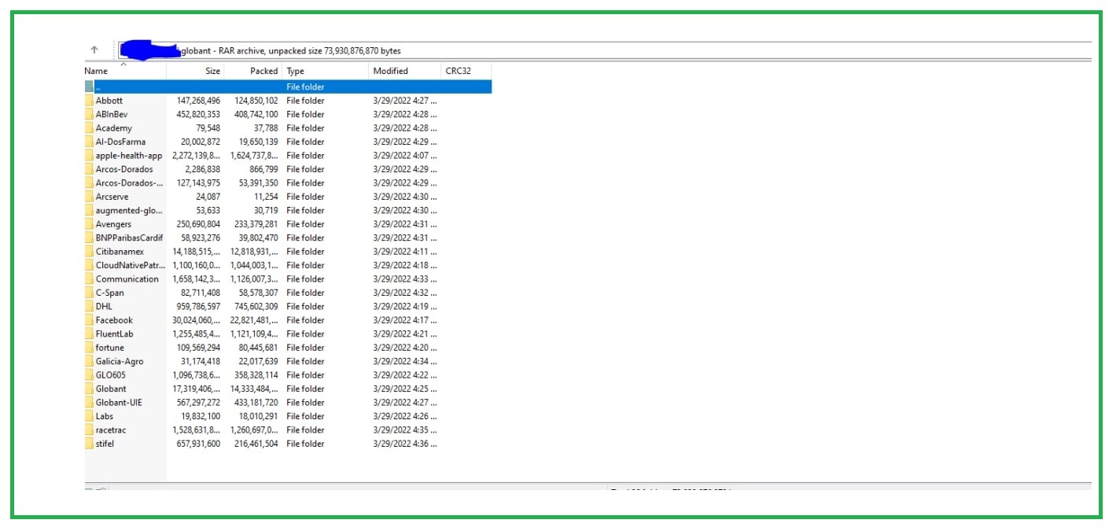Click the C-Span folder icon

89,293
